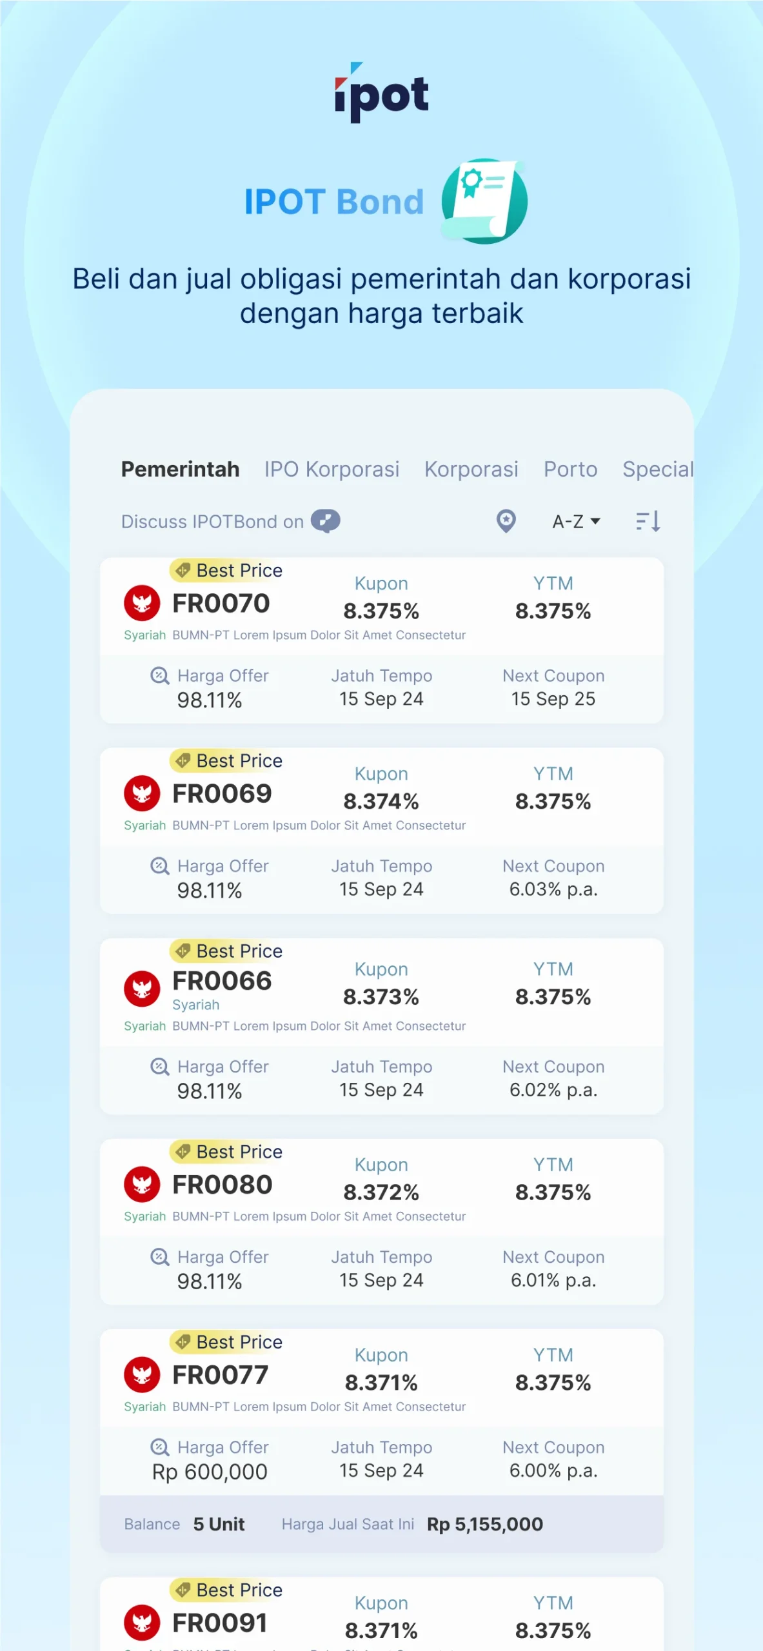
Task: Open the Porto tab
Action: click(x=570, y=469)
